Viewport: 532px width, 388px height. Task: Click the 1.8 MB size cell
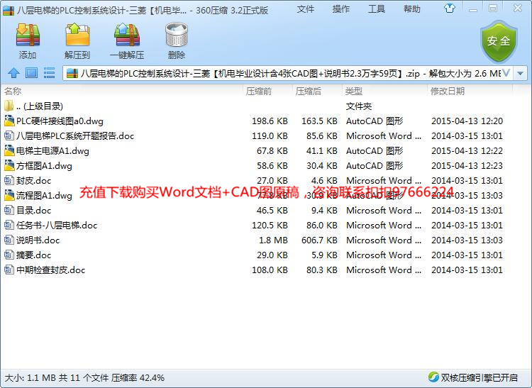[274, 240]
